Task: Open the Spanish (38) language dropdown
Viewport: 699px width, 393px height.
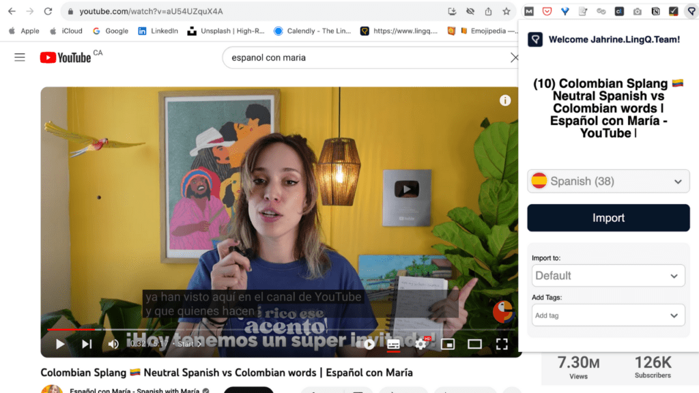Action: [x=608, y=181]
